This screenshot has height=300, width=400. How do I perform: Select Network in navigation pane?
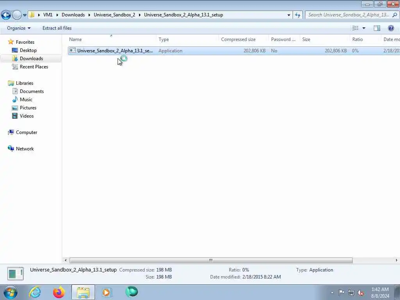25,149
